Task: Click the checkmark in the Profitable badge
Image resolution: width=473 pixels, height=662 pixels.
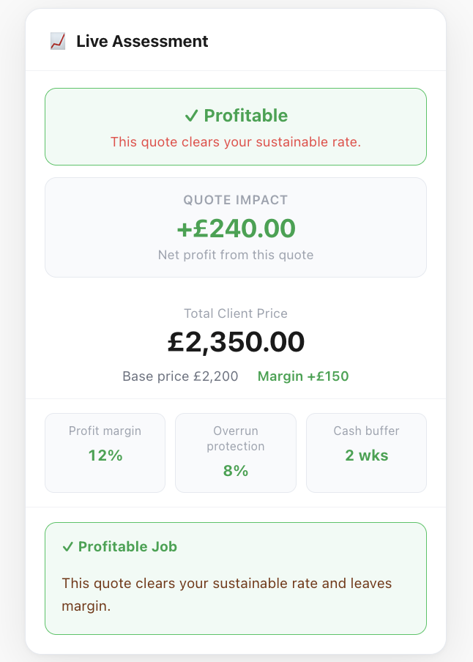Action: point(191,115)
